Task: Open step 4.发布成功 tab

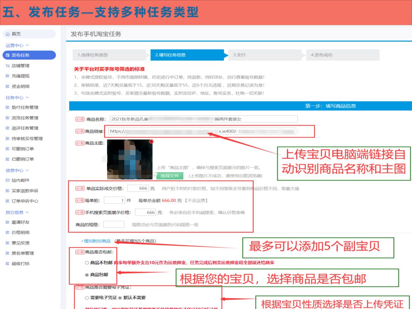Action: coord(343,55)
